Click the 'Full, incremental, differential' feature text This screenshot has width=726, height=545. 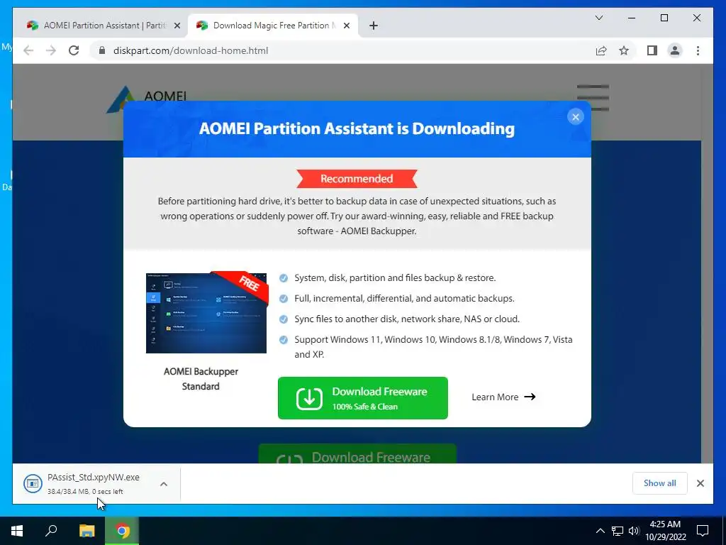[404, 299]
